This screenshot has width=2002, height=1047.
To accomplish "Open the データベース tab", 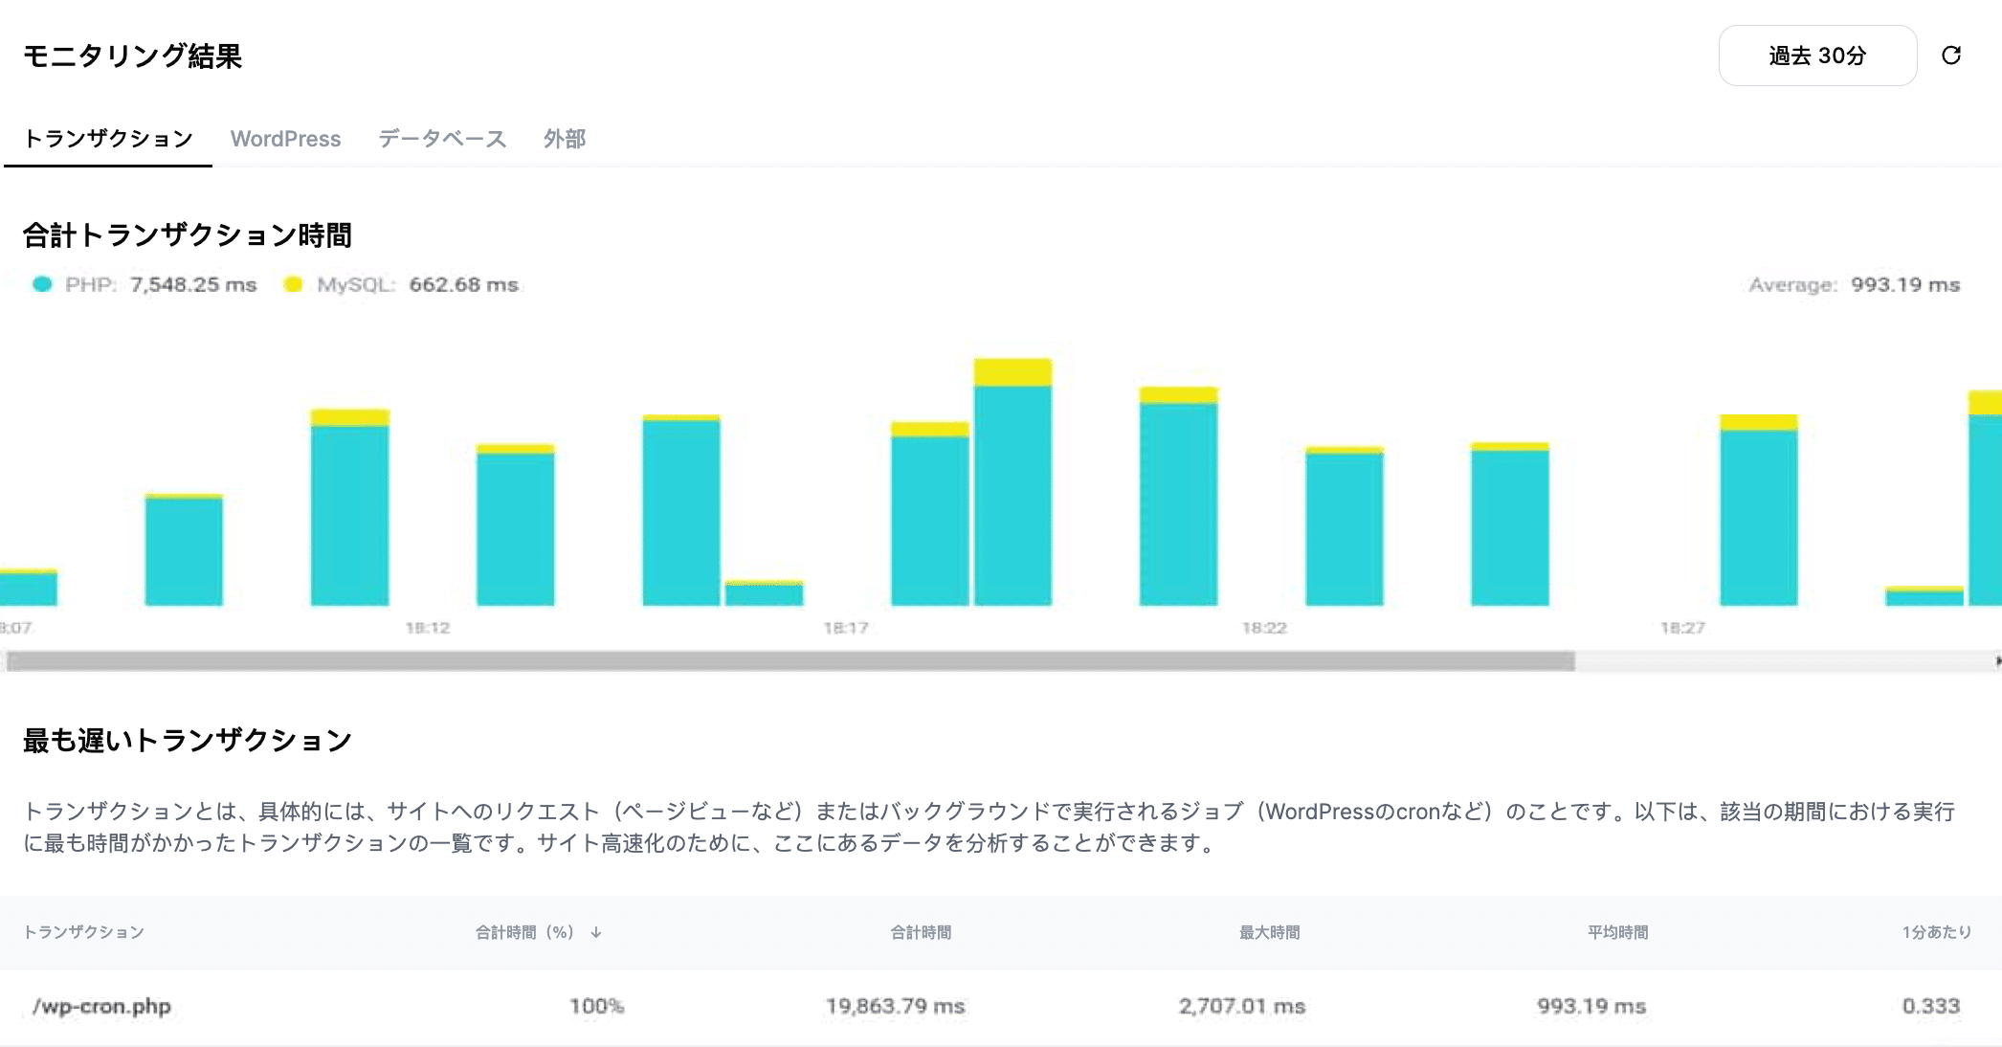I will click(443, 139).
